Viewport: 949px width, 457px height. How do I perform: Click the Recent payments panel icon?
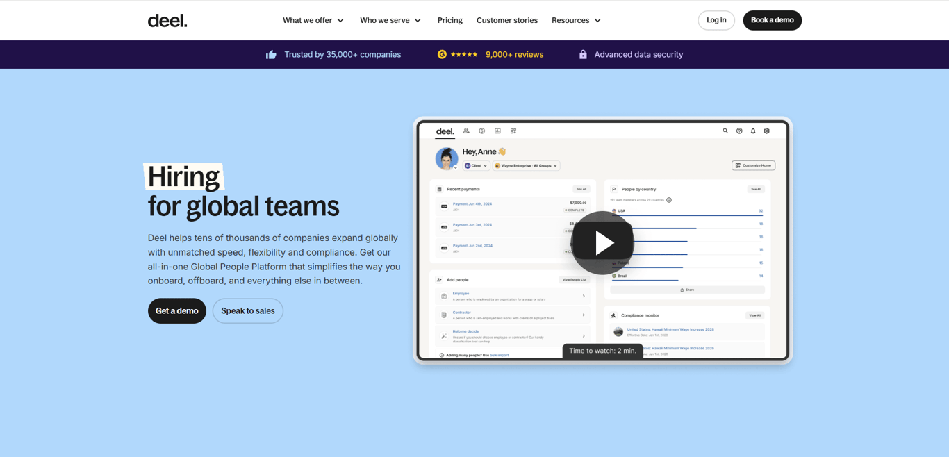[439, 189]
